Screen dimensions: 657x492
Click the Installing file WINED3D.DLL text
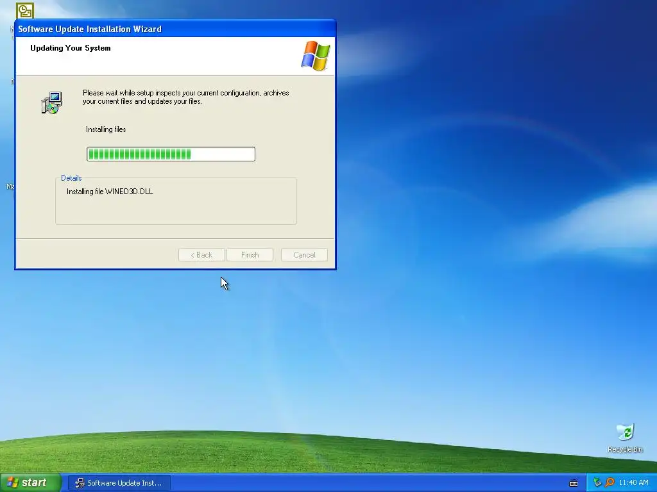[110, 191]
